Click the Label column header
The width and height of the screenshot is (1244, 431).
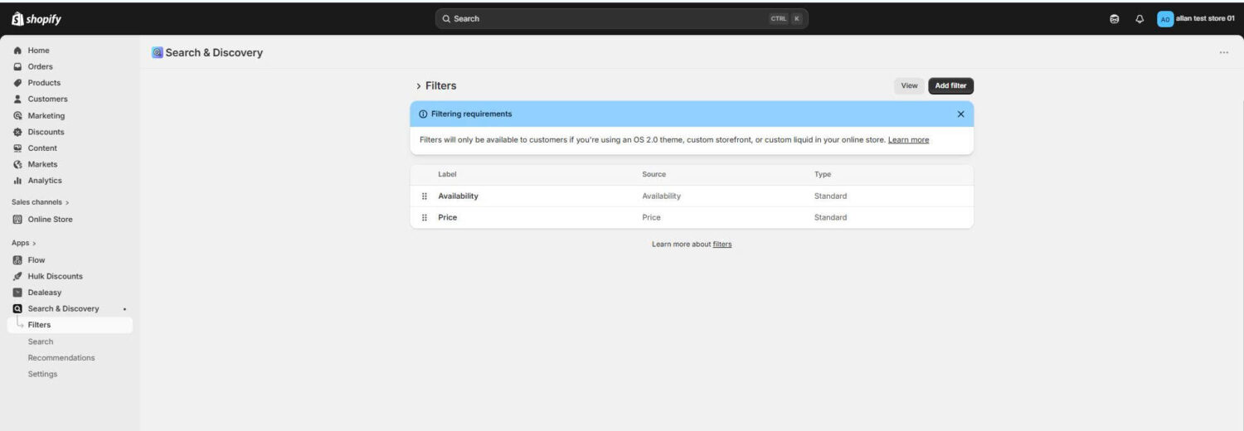[x=447, y=175]
